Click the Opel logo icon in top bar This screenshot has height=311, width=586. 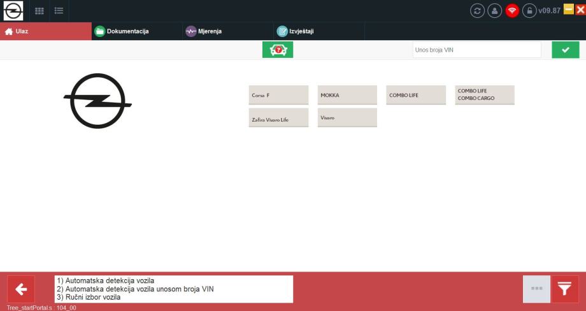pyautogui.click(x=13, y=10)
